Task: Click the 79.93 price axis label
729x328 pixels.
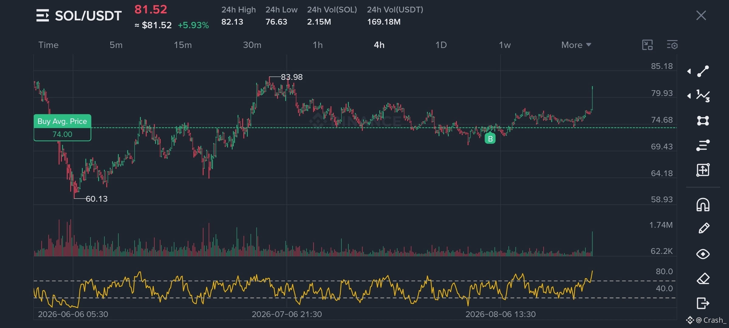Action: coord(662,93)
